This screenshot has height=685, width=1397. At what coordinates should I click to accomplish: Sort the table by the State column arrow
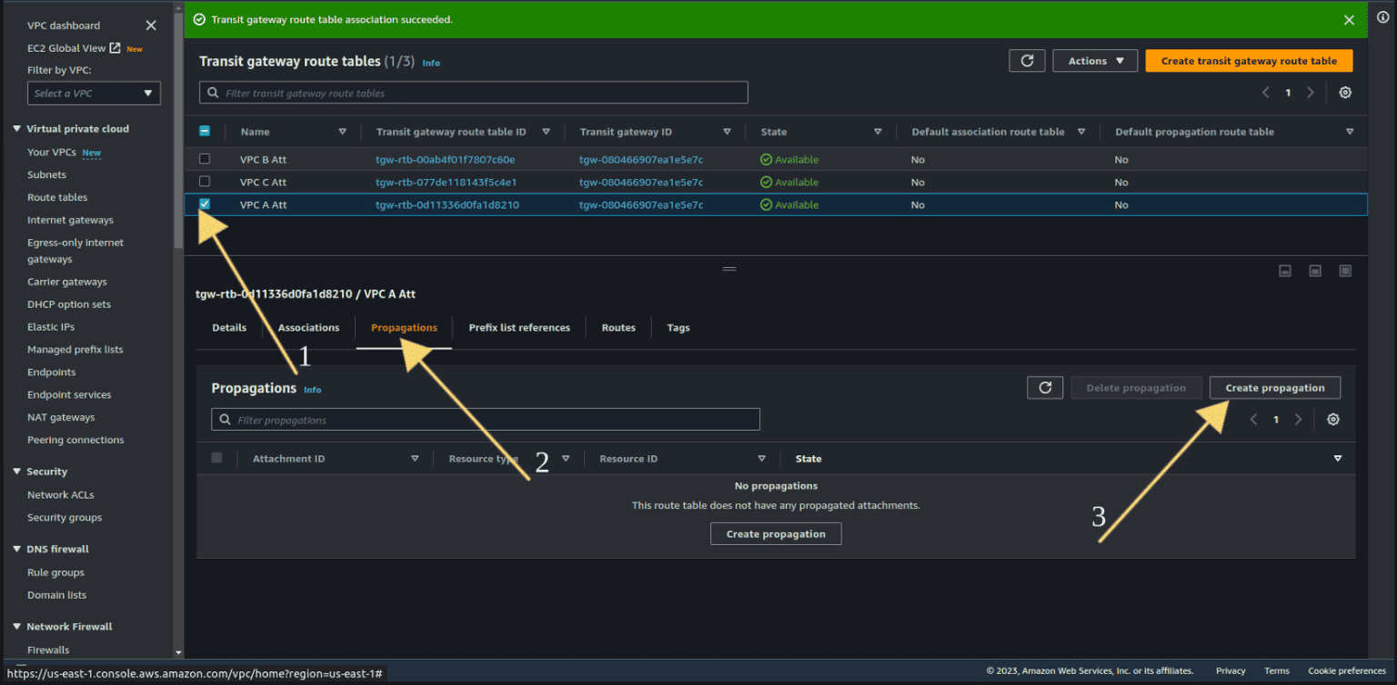pos(877,131)
